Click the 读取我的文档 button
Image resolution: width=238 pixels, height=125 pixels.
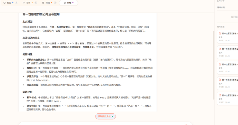pyautogui.click(x=106, y=116)
